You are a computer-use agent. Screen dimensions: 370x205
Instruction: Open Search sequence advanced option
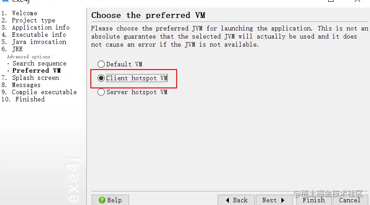(x=40, y=63)
